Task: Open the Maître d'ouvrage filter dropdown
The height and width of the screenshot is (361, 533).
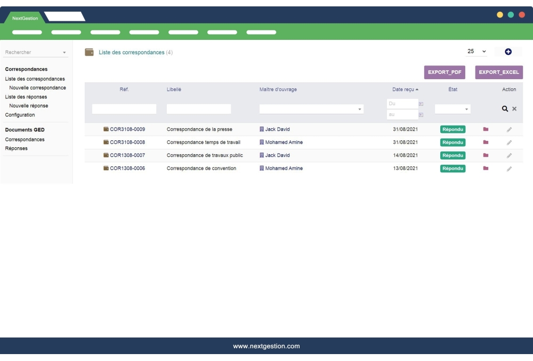Action: 360,108
